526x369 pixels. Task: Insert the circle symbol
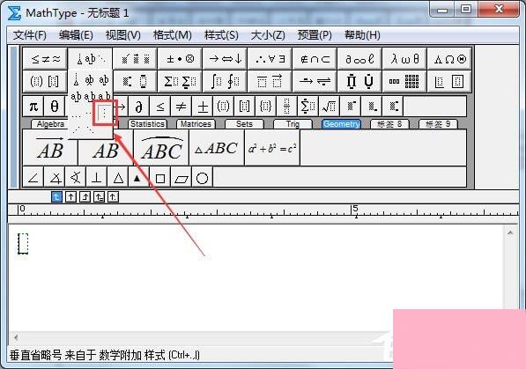pyautogui.click(x=203, y=177)
